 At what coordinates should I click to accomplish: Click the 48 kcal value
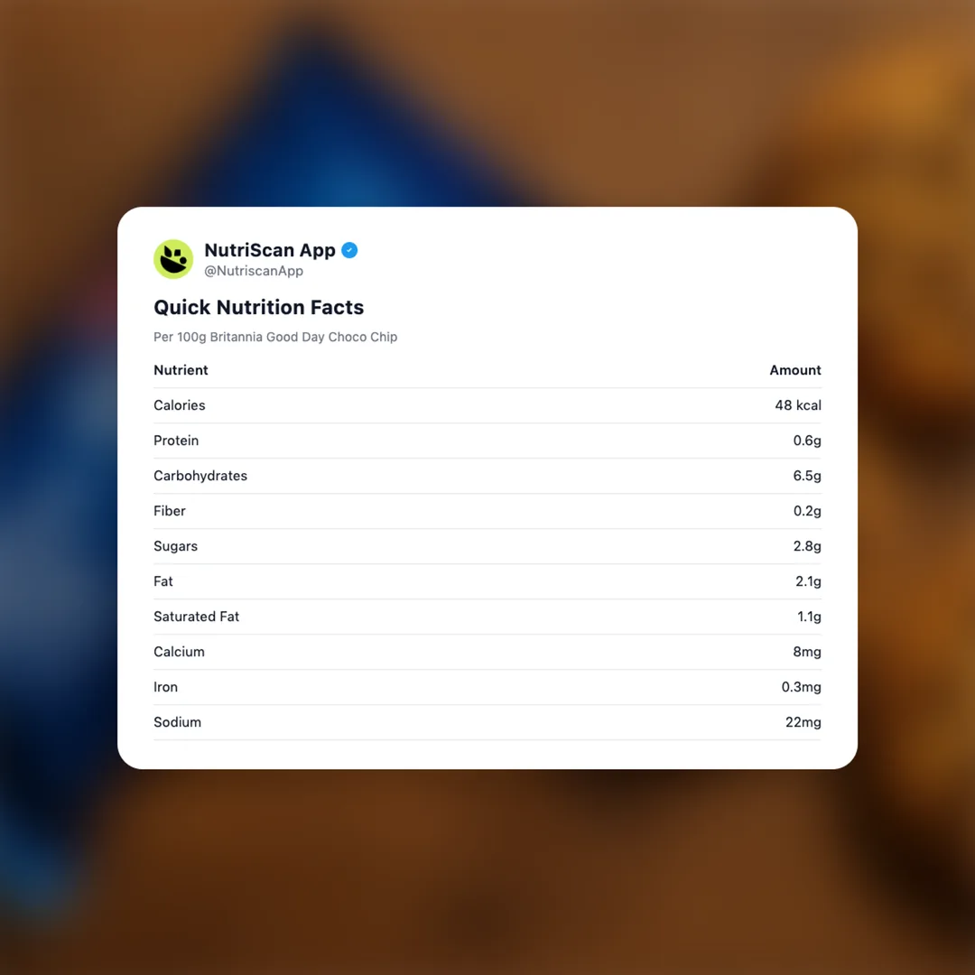(x=798, y=405)
